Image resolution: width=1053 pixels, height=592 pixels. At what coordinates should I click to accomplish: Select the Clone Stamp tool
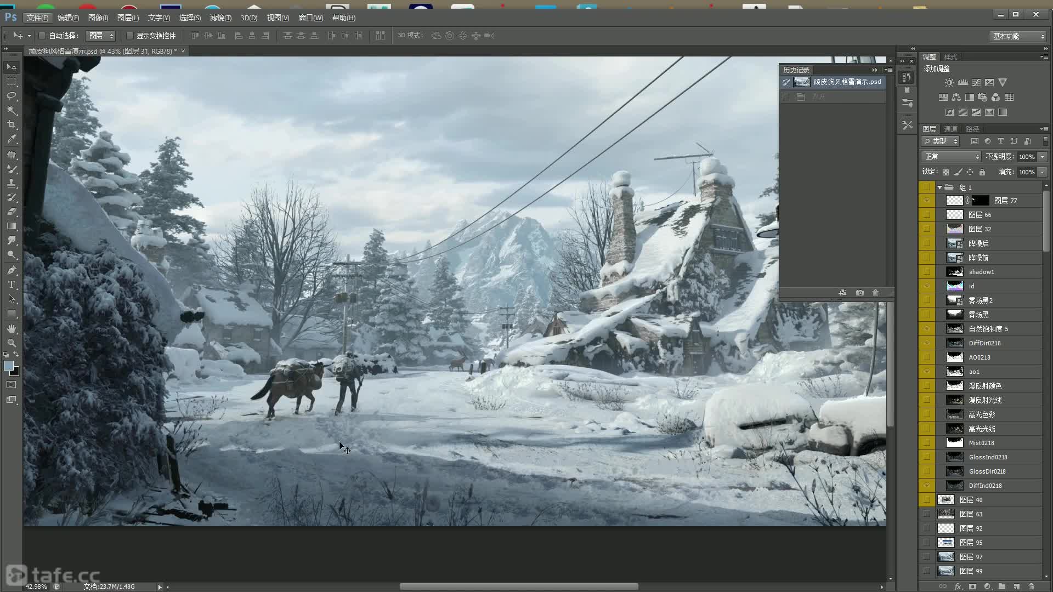pos(12,183)
